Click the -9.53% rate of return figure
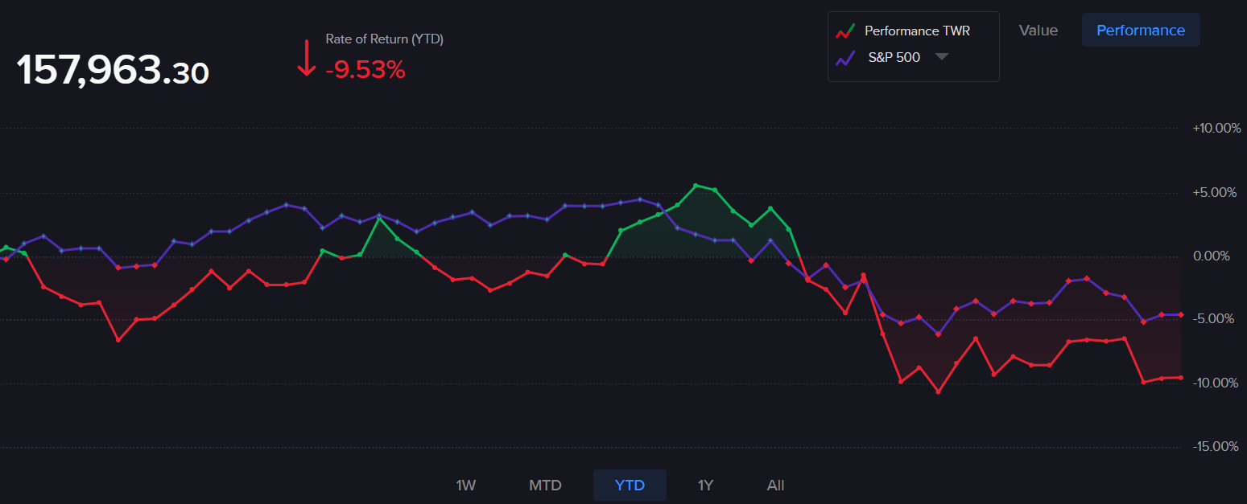This screenshot has height=504, width=1247. pos(365,71)
